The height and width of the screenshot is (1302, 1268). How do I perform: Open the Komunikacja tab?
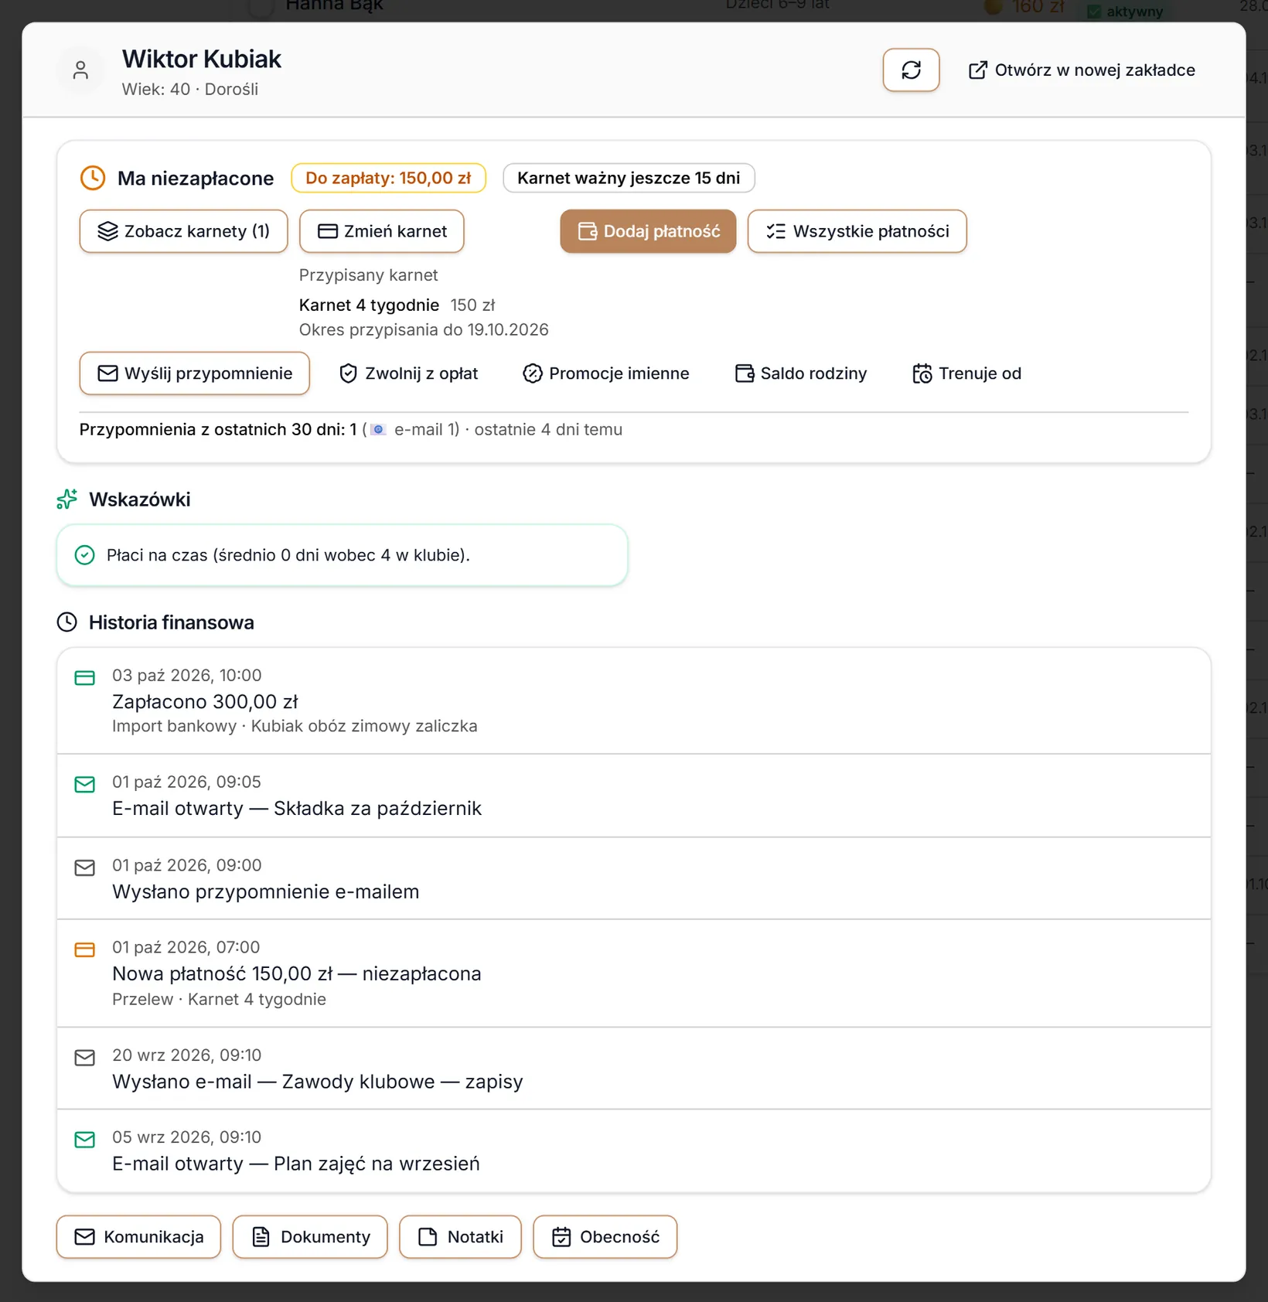click(x=138, y=1237)
